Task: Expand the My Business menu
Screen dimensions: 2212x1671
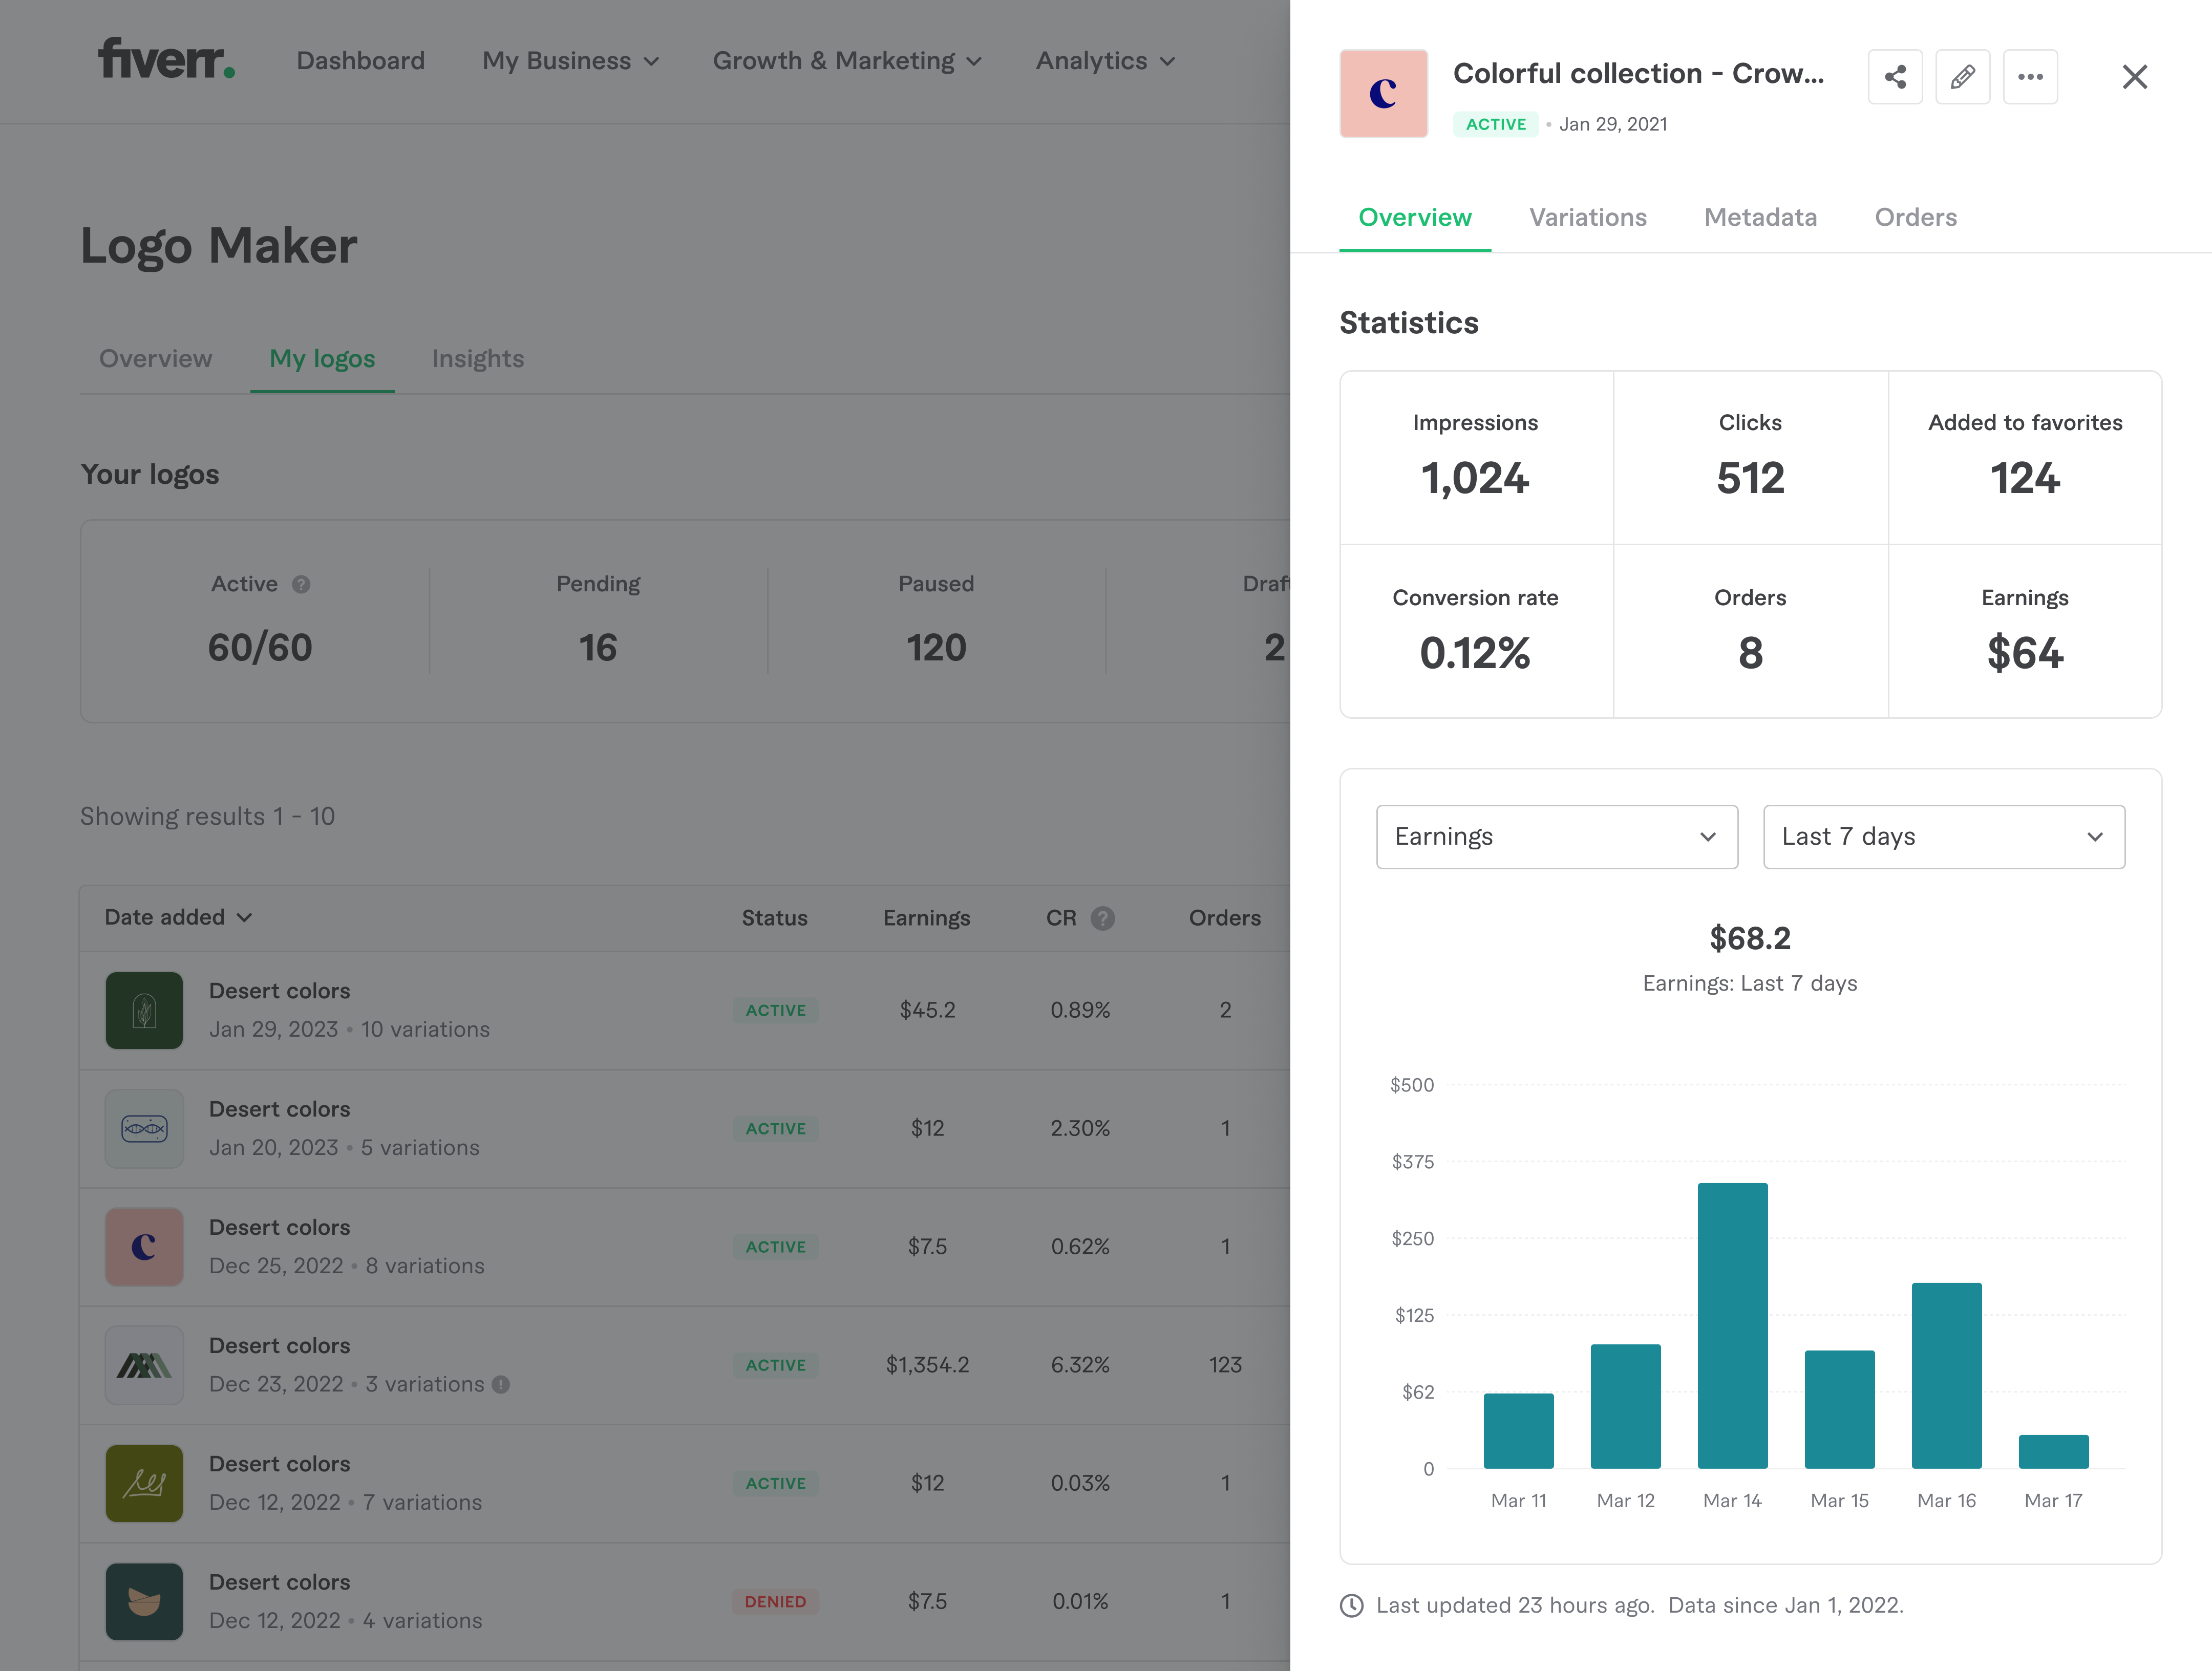Action: [570, 61]
